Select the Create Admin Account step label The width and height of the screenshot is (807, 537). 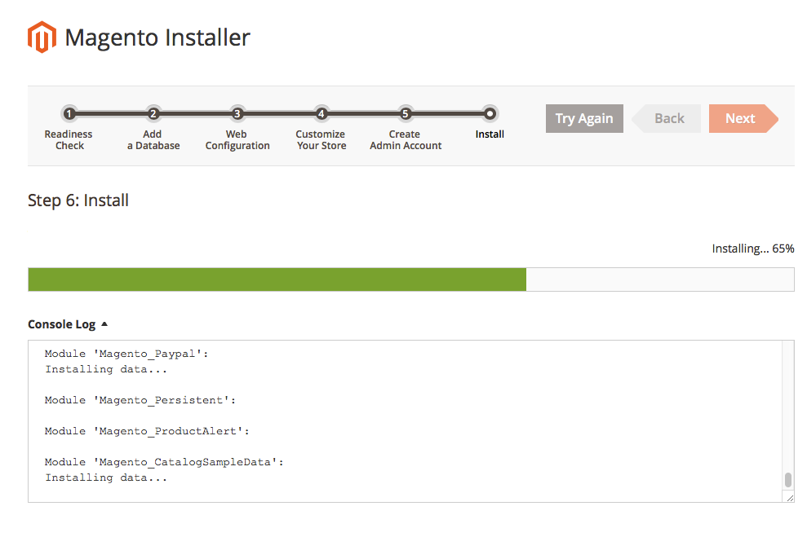pos(406,140)
